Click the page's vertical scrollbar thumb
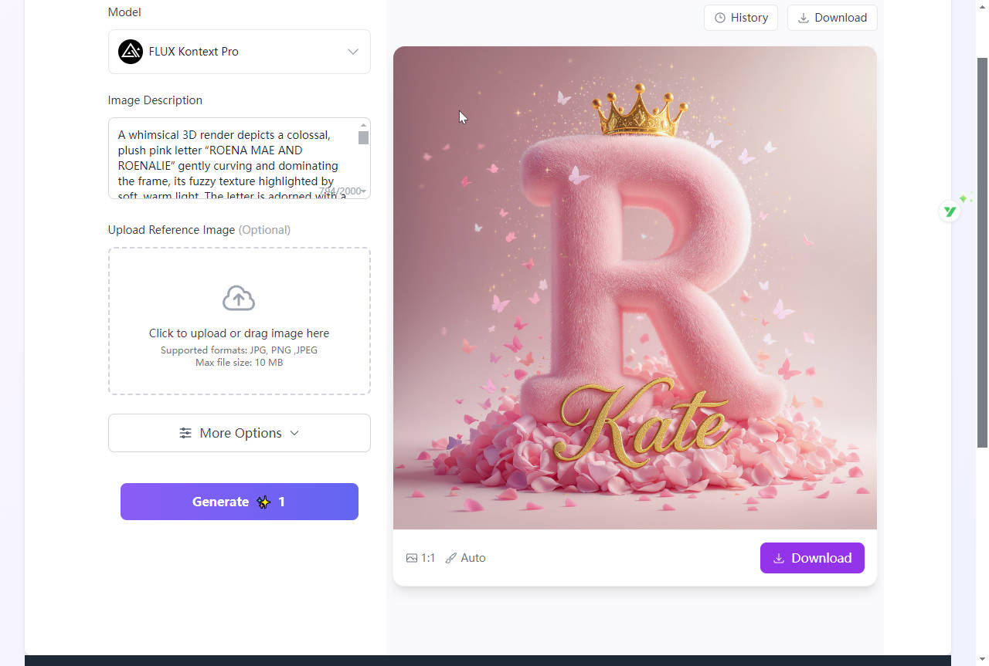The image size is (989, 666). tap(982, 251)
